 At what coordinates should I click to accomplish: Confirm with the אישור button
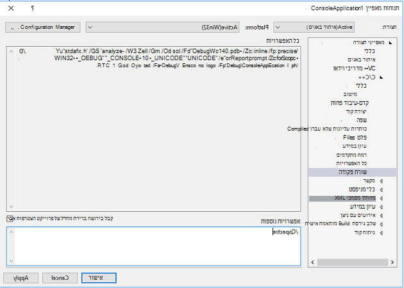pos(99,278)
